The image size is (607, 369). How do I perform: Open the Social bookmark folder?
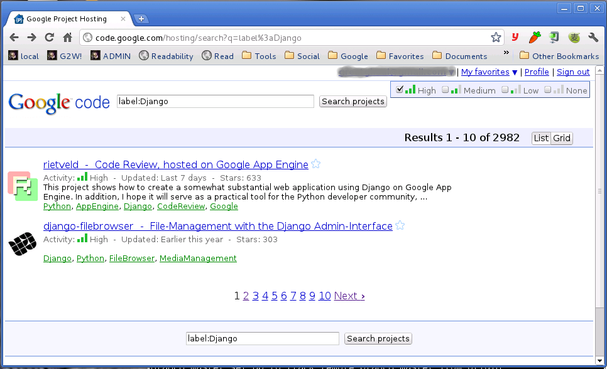pyautogui.click(x=302, y=56)
